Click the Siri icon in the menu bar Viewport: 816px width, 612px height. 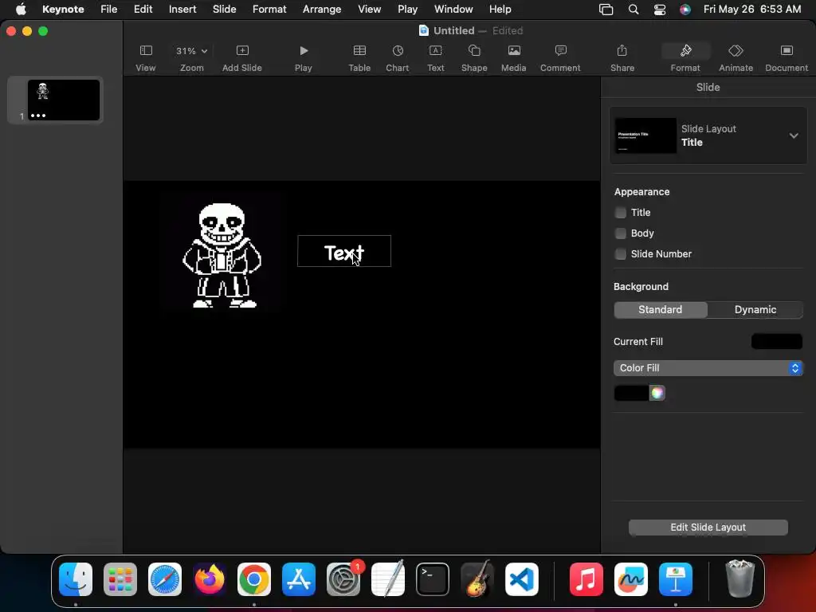coord(685,10)
